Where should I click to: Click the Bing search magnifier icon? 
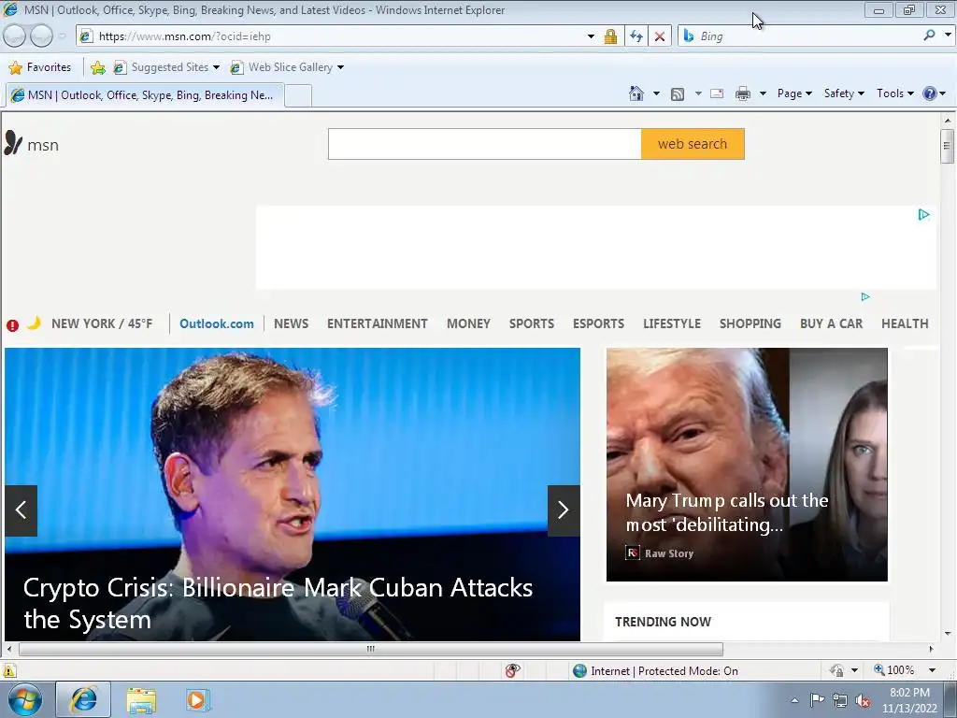point(929,36)
